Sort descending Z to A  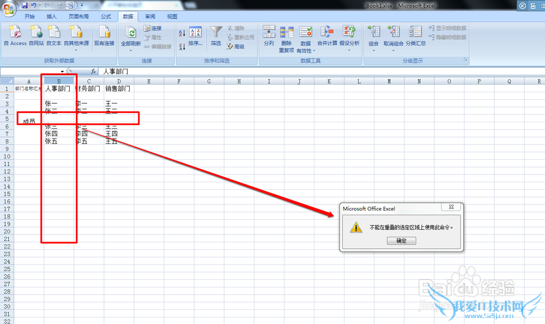pyautogui.click(x=182, y=46)
